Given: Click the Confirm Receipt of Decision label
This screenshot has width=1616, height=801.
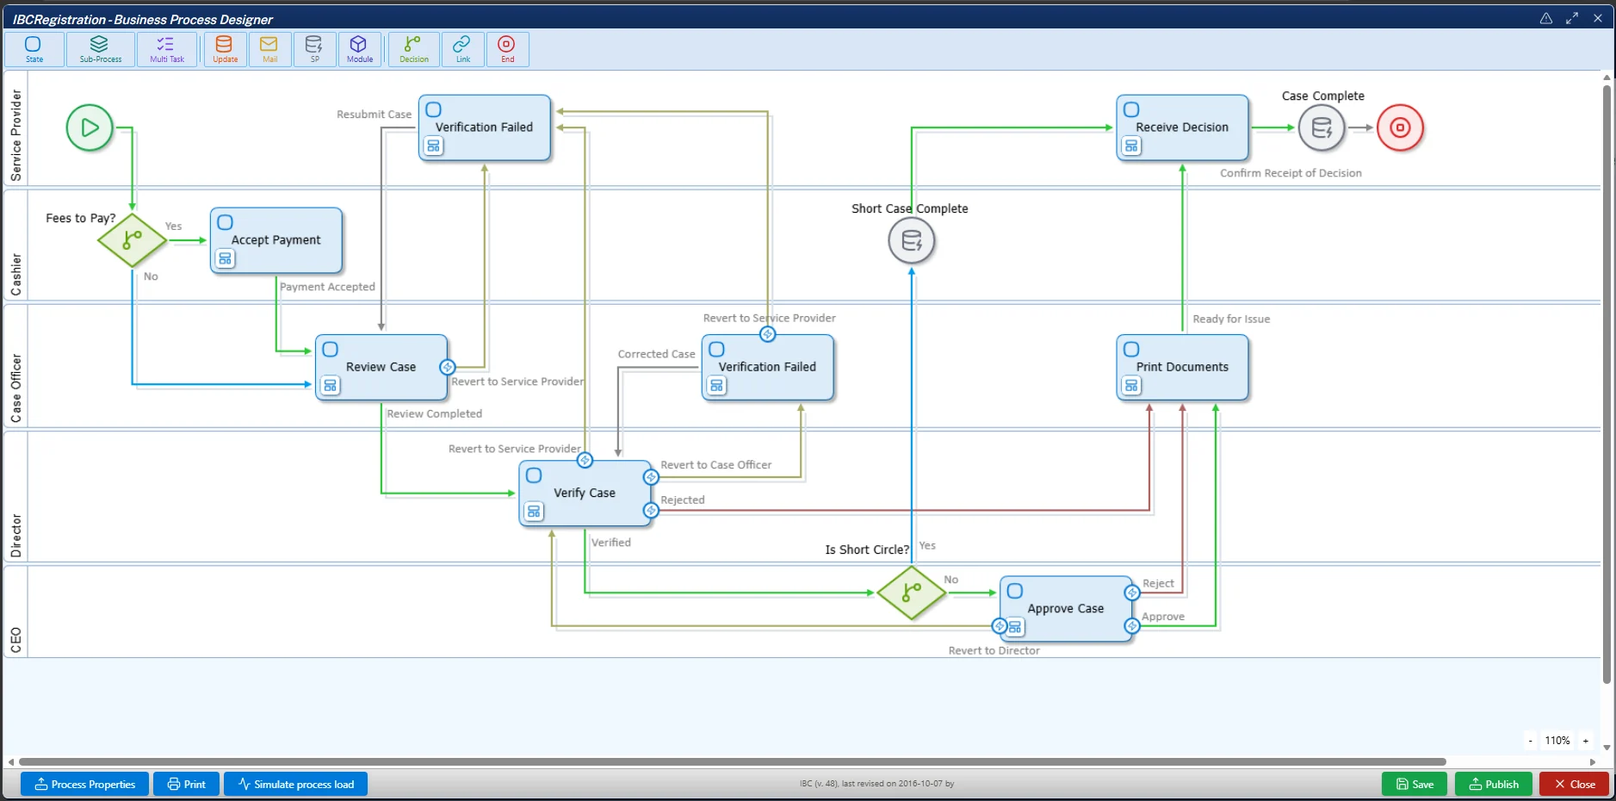Looking at the screenshot, I should click(x=1291, y=173).
